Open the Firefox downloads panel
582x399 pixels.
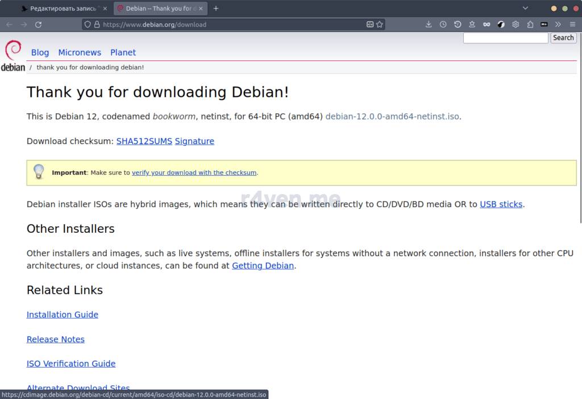tap(429, 24)
